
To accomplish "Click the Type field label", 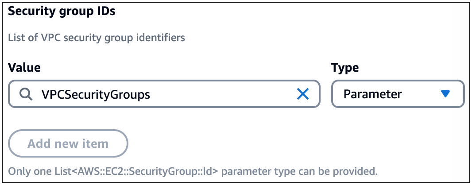I will 345,68.
